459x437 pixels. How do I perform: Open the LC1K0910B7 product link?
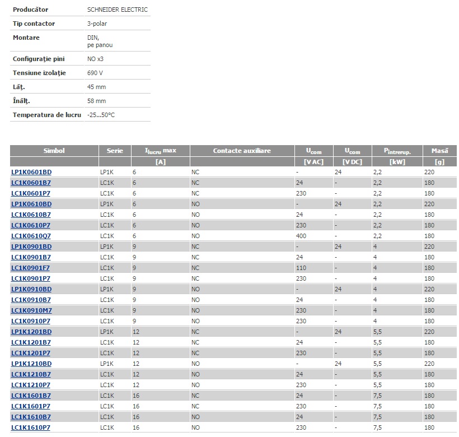(x=31, y=300)
